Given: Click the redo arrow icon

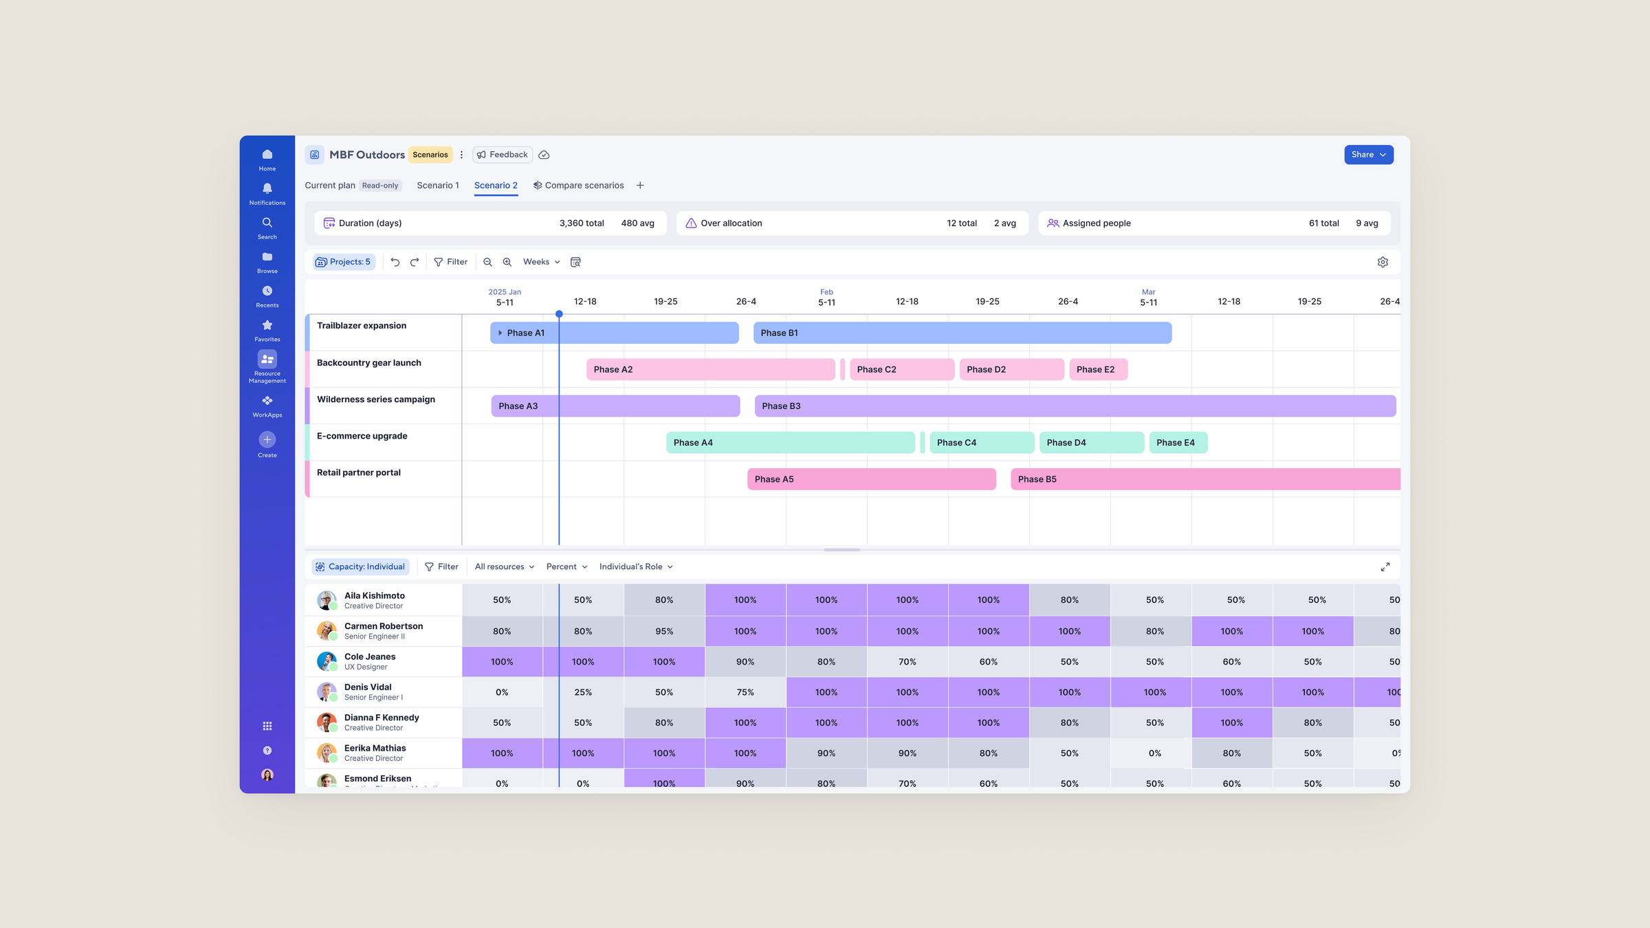Looking at the screenshot, I should click(415, 262).
